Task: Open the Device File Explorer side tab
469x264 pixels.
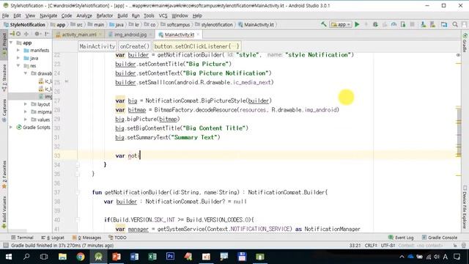Action: [465, 207]
